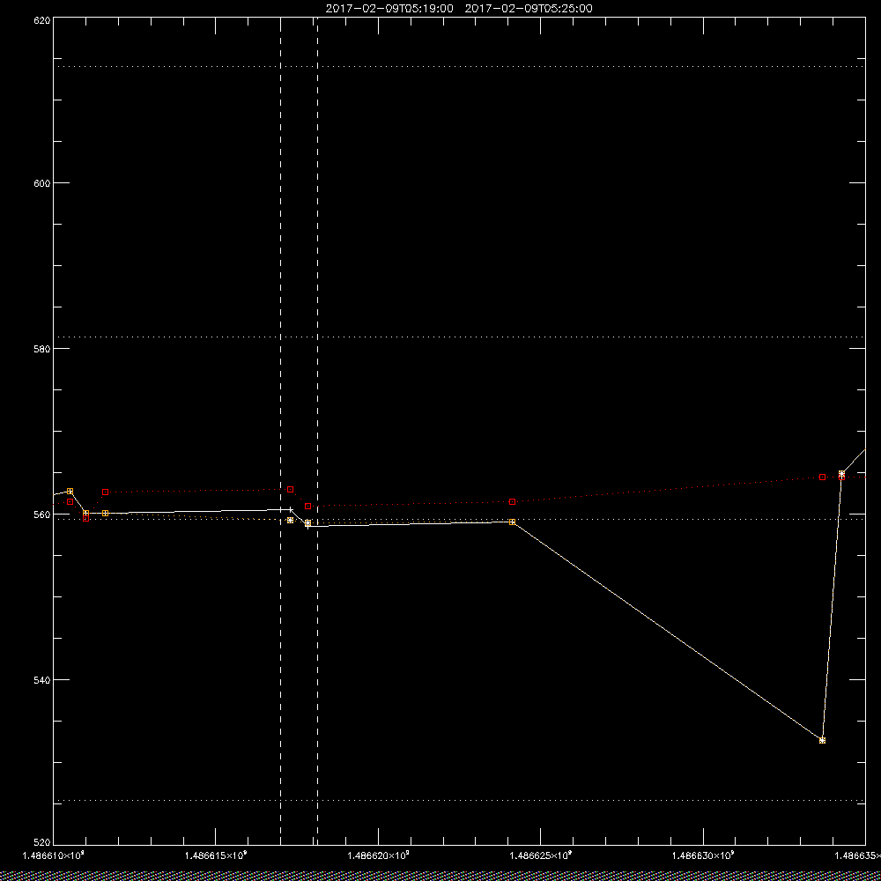Click the right dashed vertical time marker

317,431
